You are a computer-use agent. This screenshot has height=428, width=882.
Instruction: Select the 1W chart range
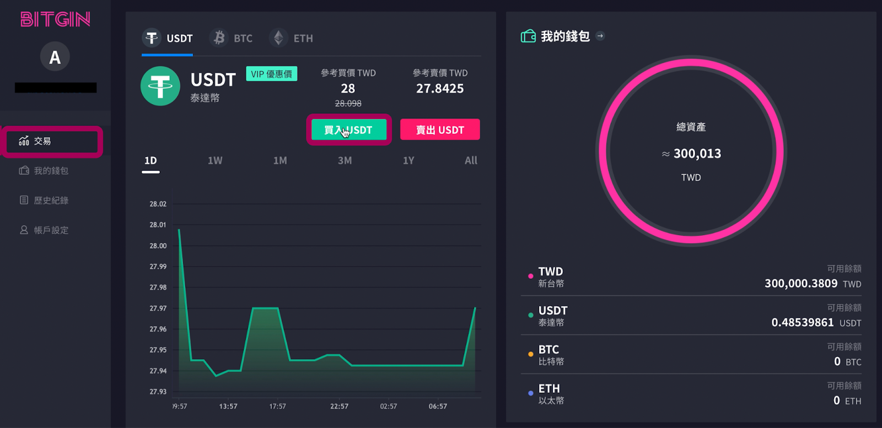[x=215, y=161]
